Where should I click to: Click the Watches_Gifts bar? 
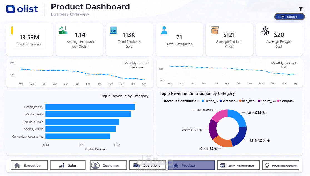[88, 114]
